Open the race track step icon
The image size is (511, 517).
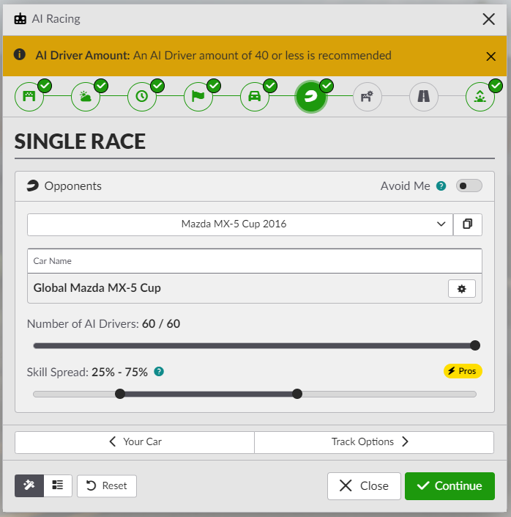(x=29, y=97)
